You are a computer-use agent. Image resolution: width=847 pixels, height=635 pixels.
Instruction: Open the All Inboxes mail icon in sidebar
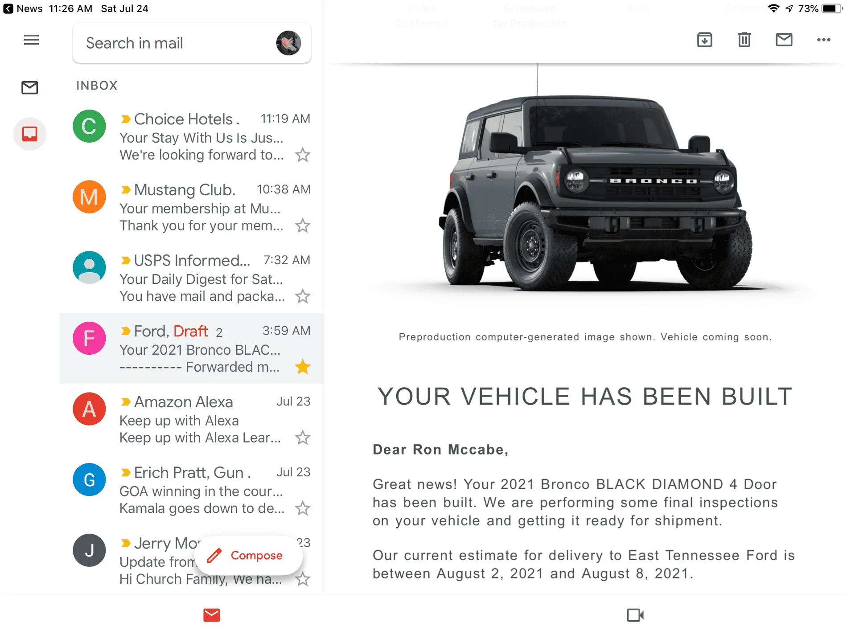[x=30, y=87]
